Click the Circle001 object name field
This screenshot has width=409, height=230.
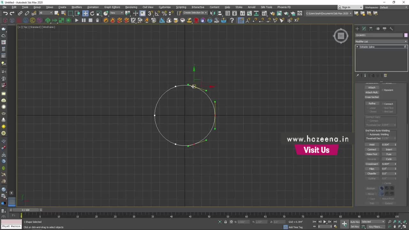(379, 35)
